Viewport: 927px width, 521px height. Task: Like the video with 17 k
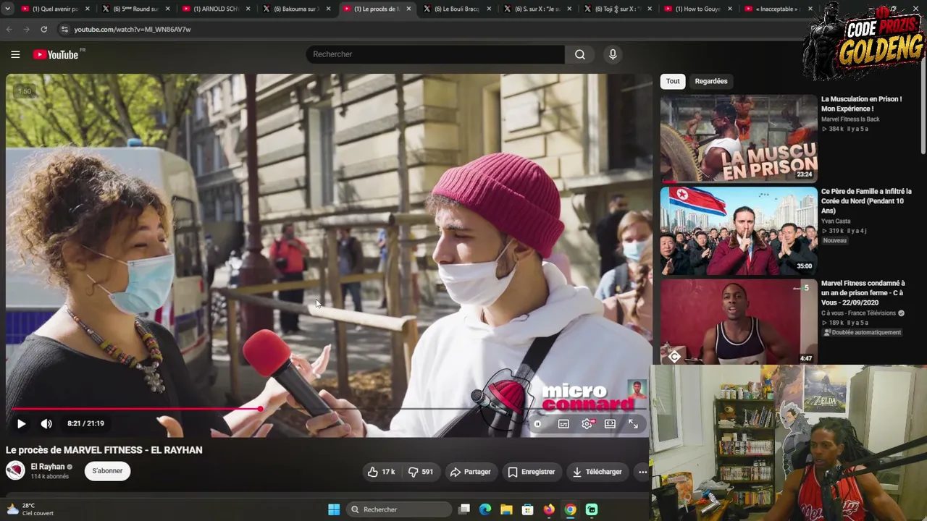point(381,472)
